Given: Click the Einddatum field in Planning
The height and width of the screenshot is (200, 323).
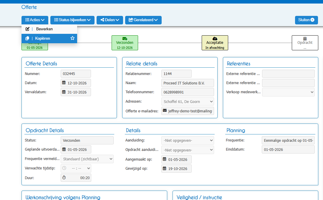Looking at the screenshot, I should click(288, 150).
